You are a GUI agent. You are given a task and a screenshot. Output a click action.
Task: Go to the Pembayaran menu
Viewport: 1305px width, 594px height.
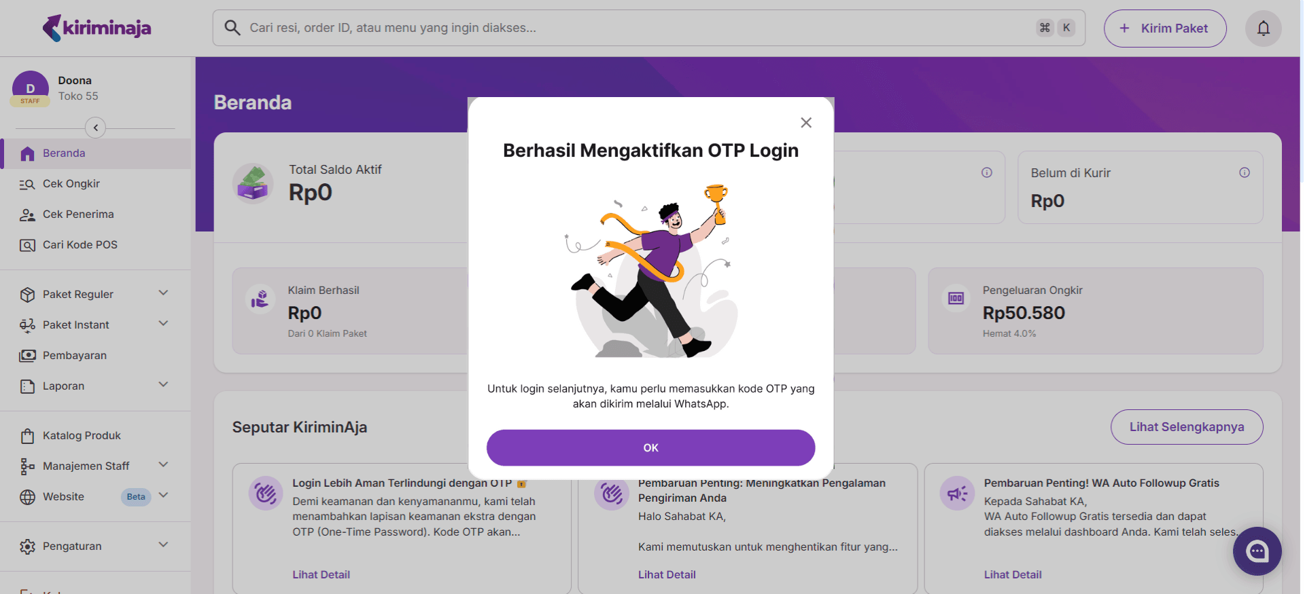pos(75,356)
